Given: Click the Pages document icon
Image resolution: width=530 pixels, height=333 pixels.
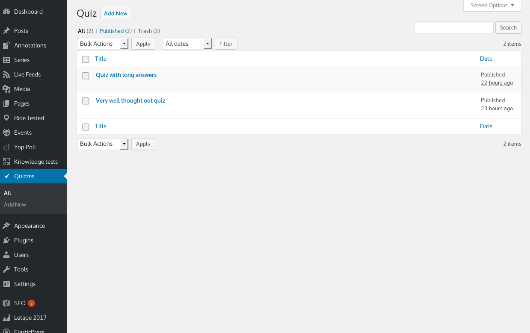Looking at the screenshot, I should point(6,103).
